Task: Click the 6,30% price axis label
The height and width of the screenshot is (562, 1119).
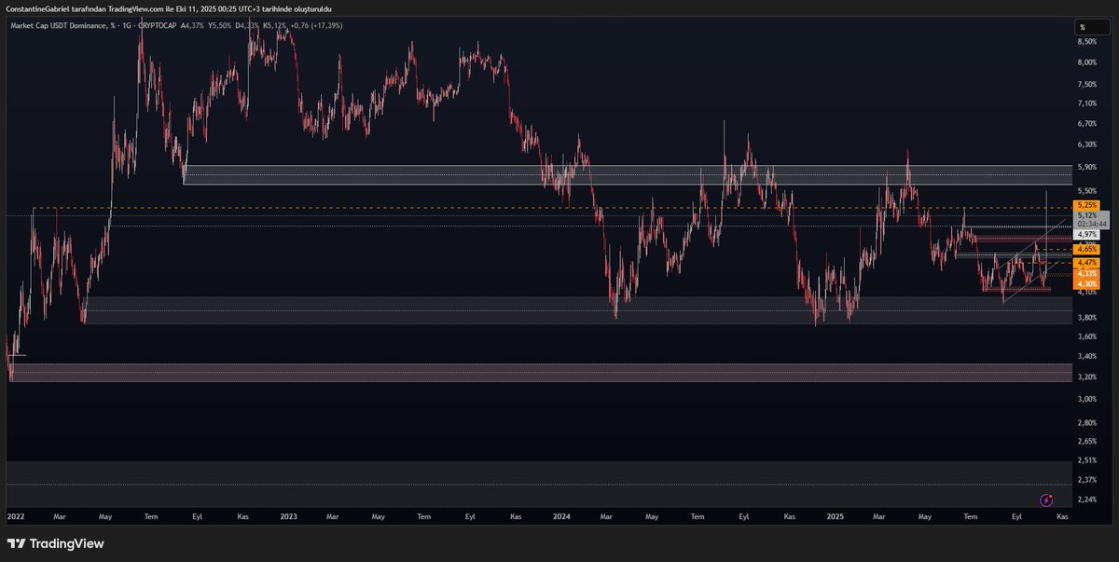Action: (x=1087, y=144)
